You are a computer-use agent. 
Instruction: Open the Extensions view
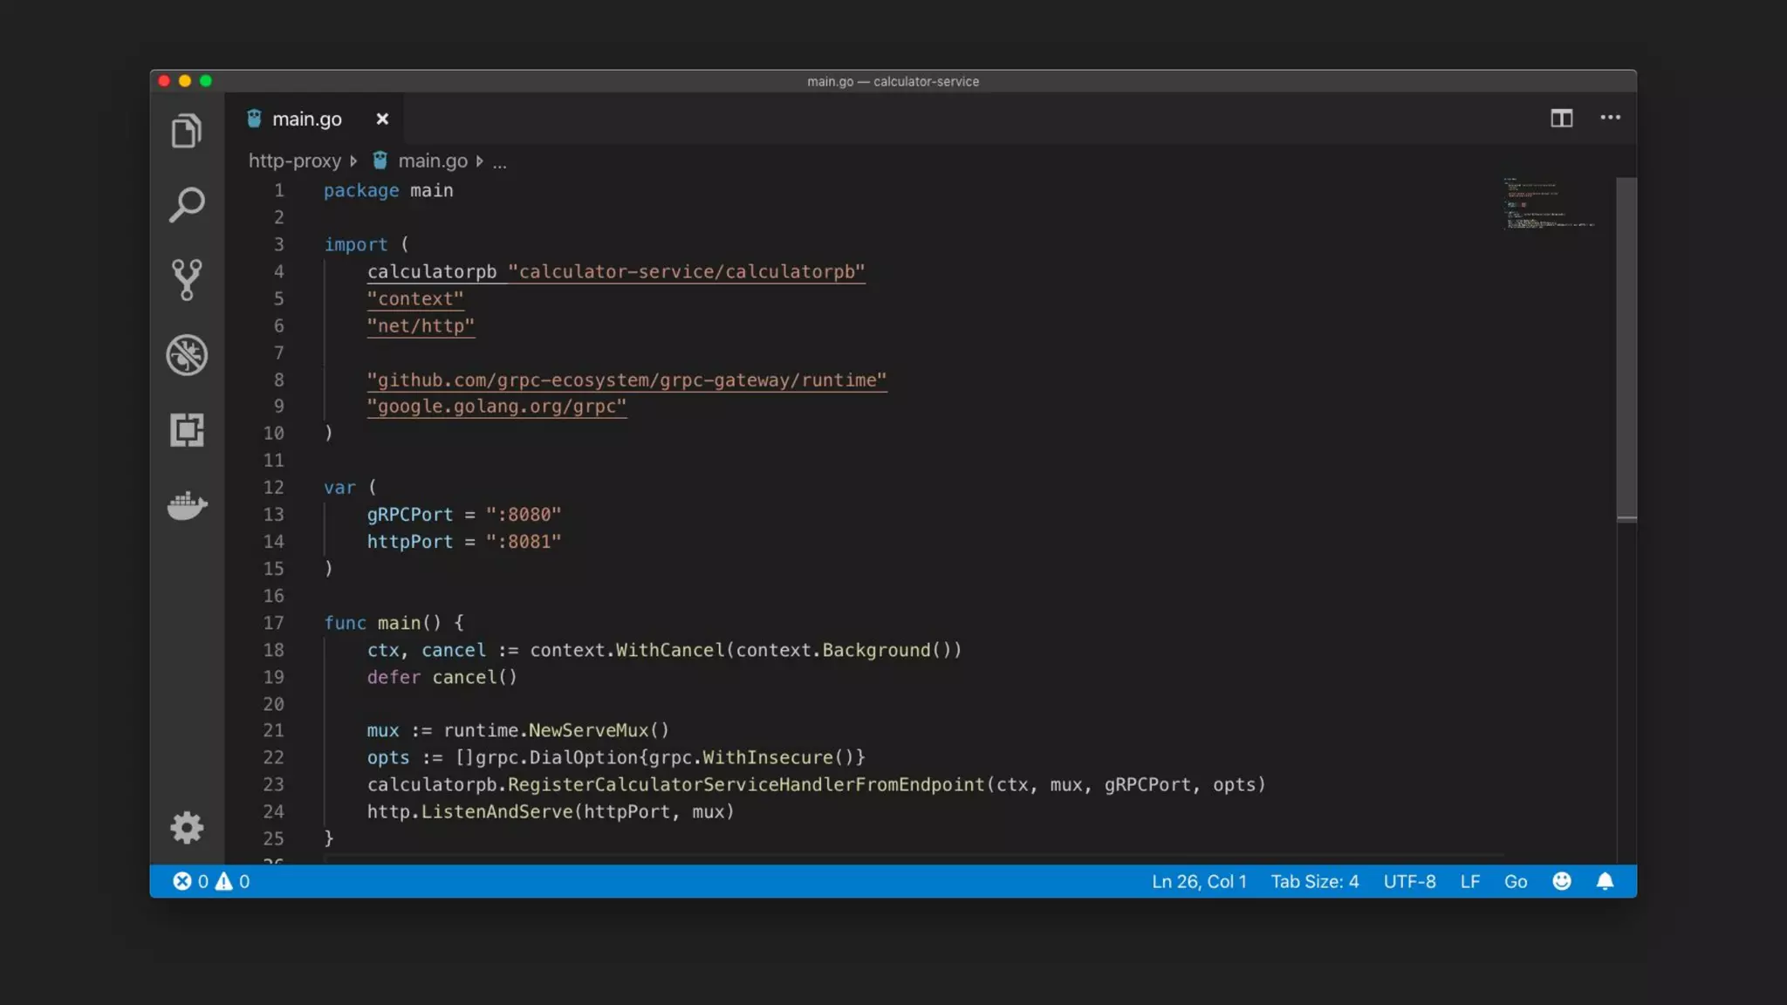[187, 430]
